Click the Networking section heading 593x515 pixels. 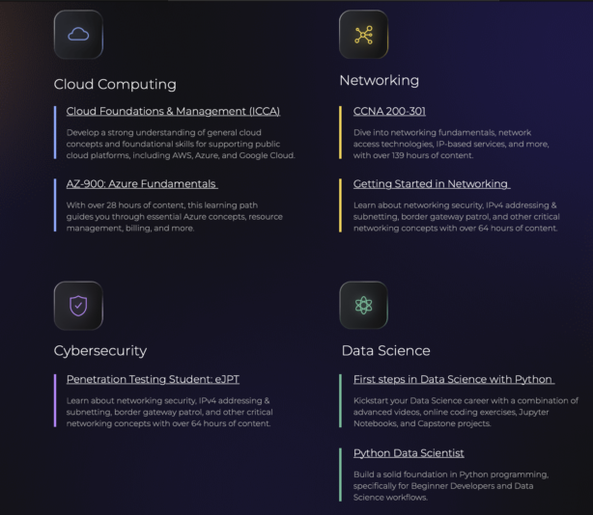point(379,80)
